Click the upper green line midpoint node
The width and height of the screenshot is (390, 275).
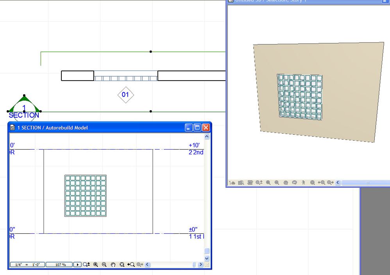coord(151,51)
